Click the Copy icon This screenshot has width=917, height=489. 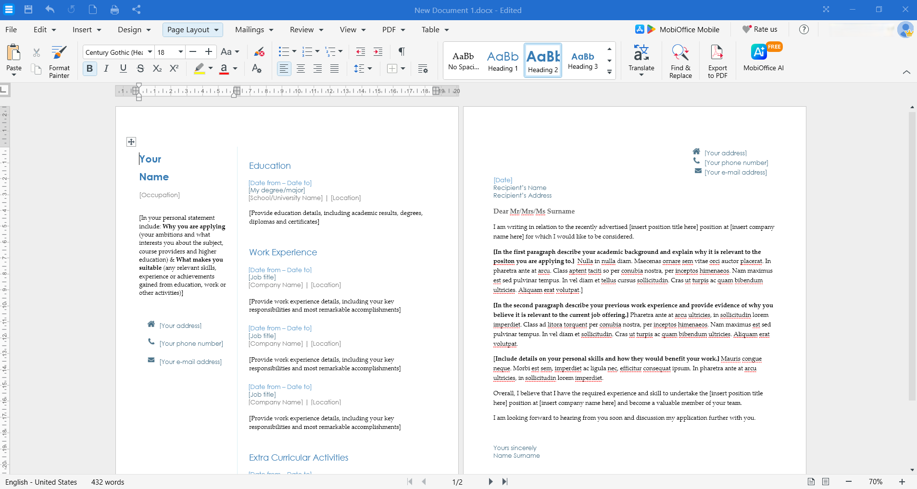[x=37, y=69]
